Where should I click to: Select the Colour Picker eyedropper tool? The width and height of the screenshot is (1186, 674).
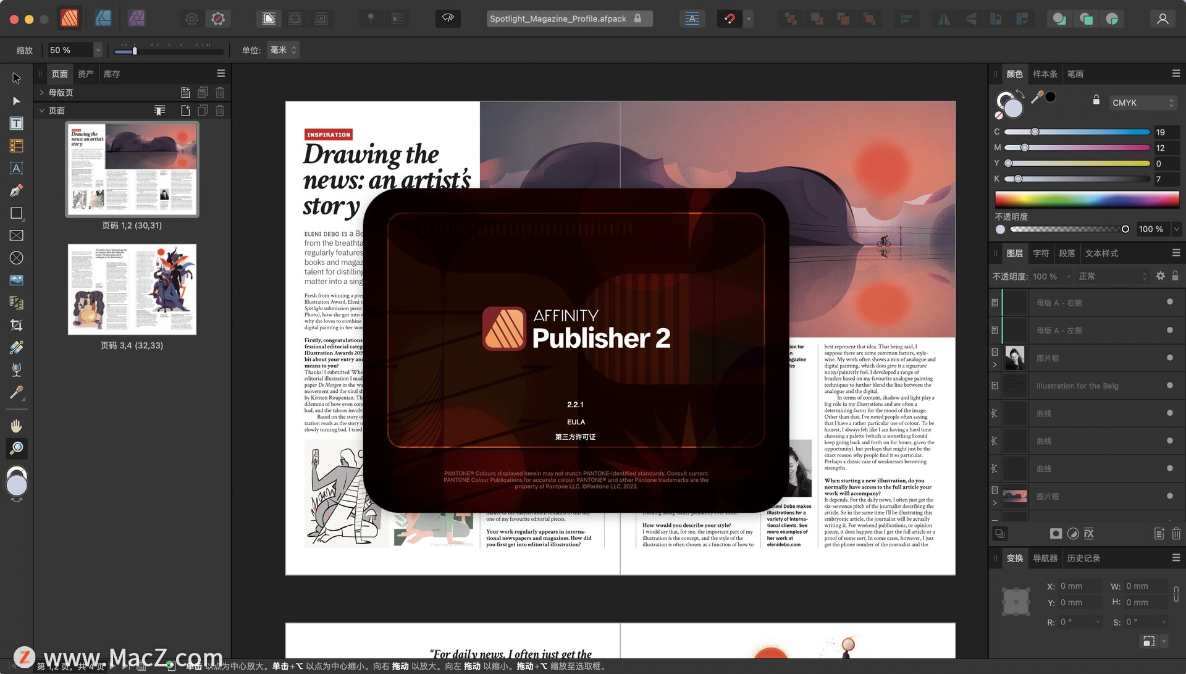[17, 392]
